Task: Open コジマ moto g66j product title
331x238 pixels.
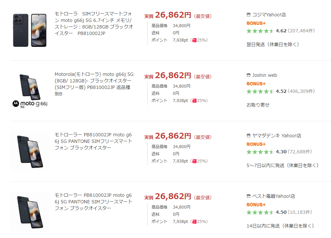Action: point(94,24)
